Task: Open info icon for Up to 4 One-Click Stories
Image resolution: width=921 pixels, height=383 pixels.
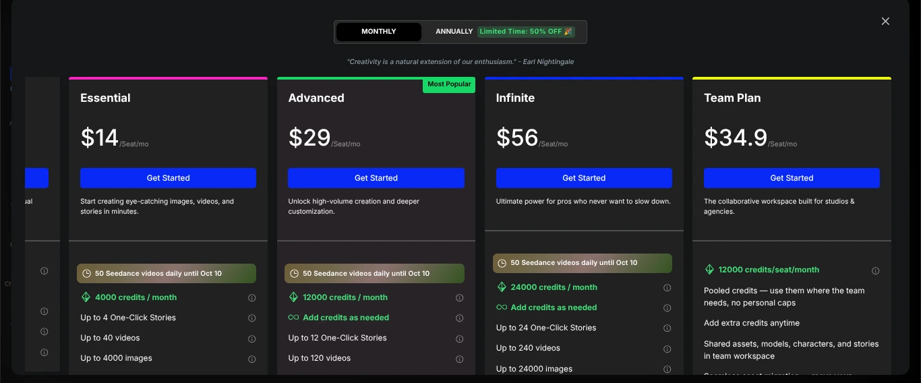Action: click(252, 318)
